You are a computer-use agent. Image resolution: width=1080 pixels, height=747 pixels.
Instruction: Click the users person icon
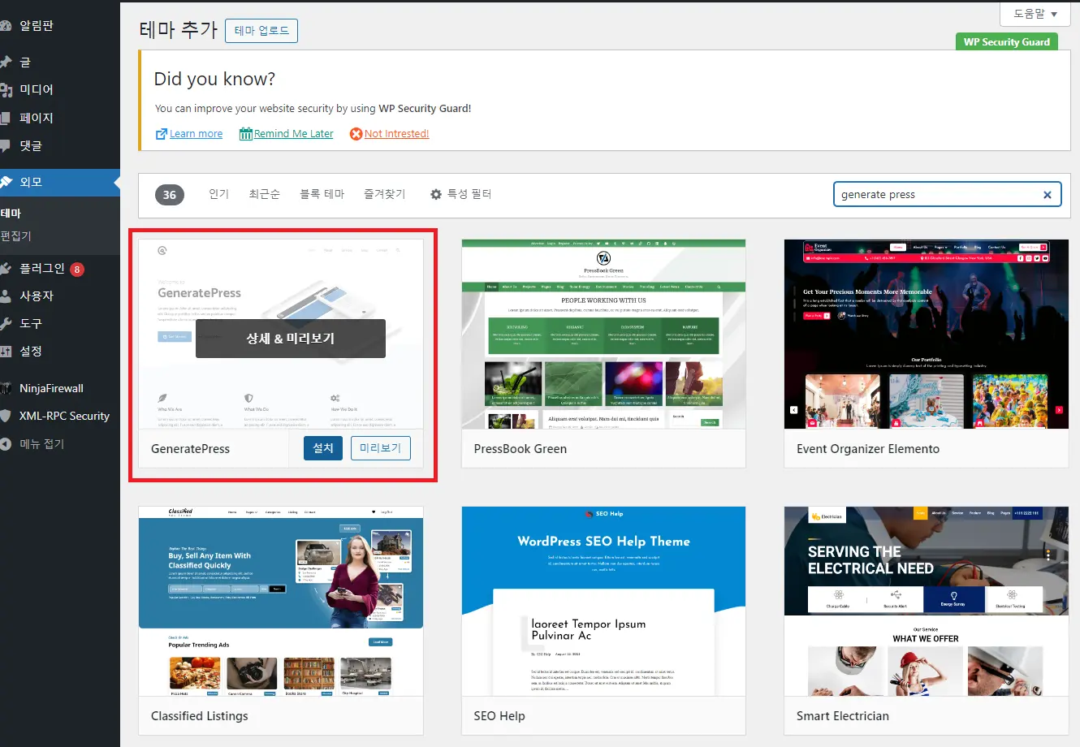point(6,296)
